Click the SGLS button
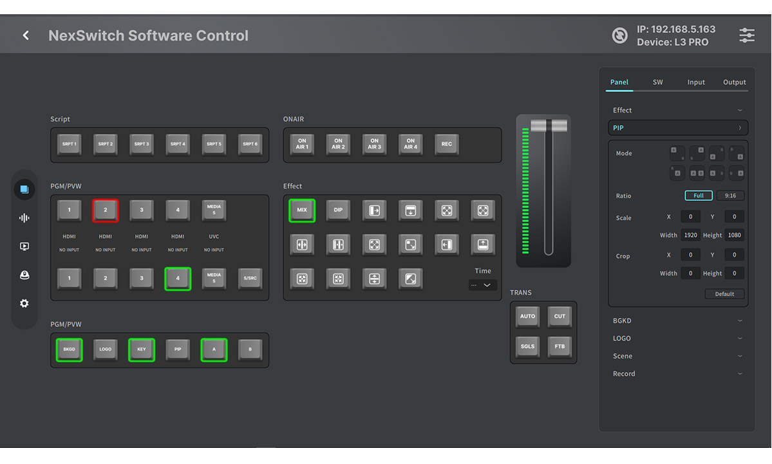Viewport: 772px width, 464px height. (527, 346)
